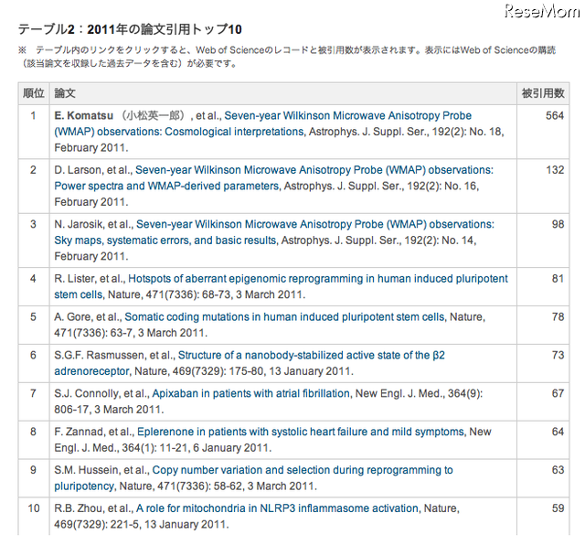Select the 被引用数 column header
The image size is (585, 545).
click(543, 93)
